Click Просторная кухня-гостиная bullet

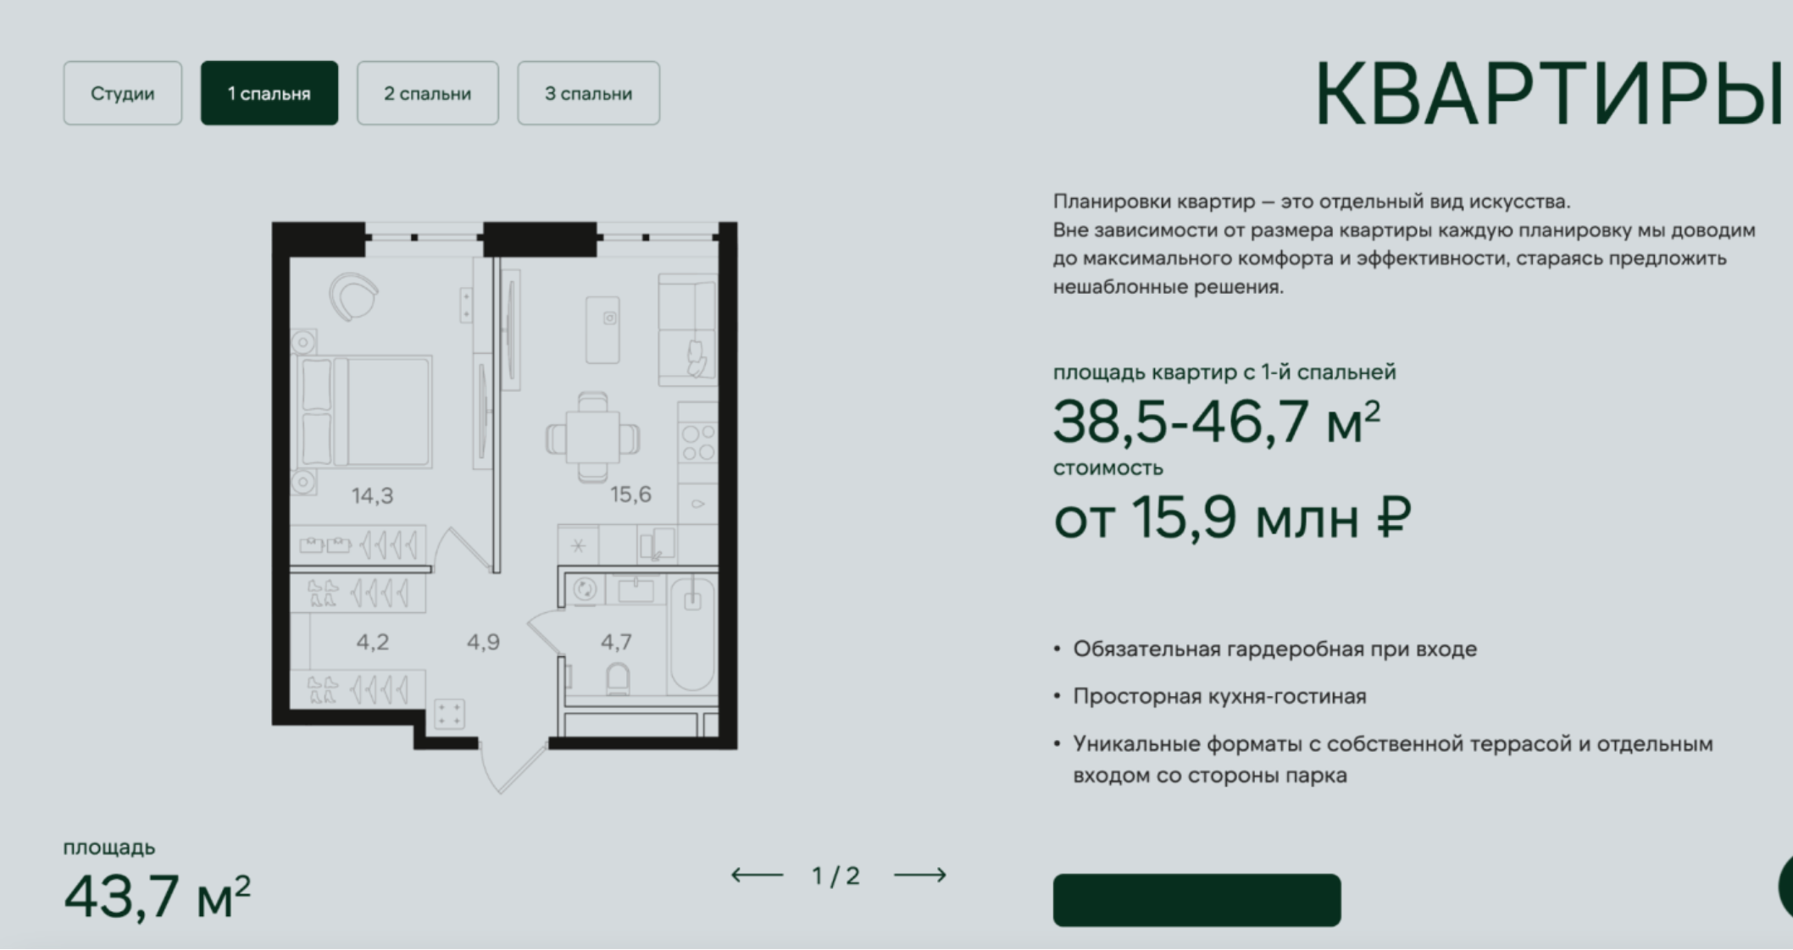[x=1219, y=697]
